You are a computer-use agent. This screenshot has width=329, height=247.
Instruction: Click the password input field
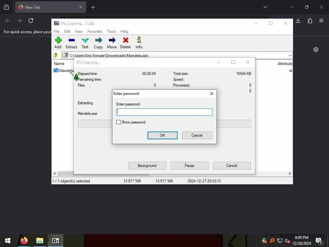click(164, 112)
